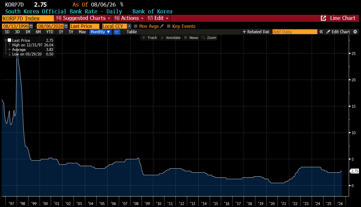
Task: Click the double-chevron collapse icon
Action: (x=321, y=32)
